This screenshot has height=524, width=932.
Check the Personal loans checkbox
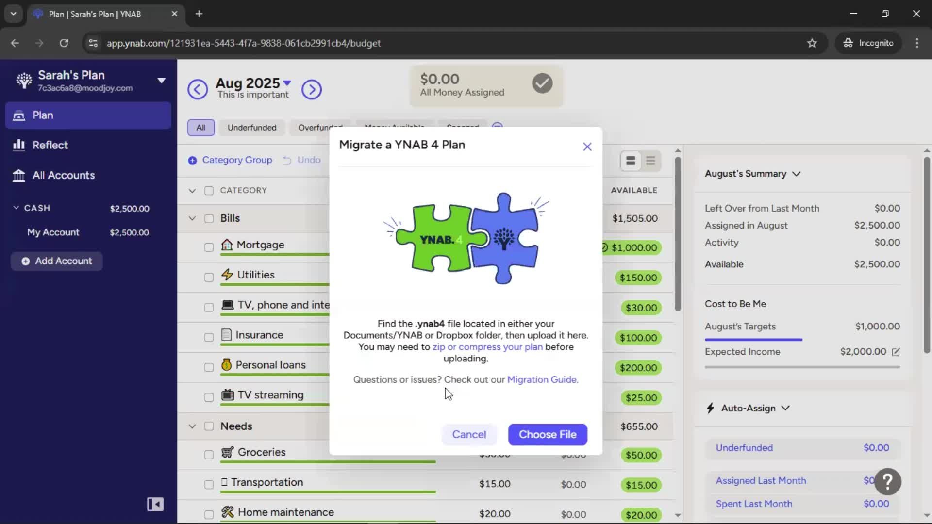[209, 367]
